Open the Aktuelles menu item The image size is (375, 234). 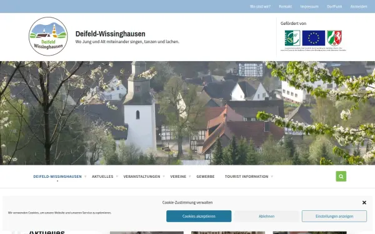(102, 177)
